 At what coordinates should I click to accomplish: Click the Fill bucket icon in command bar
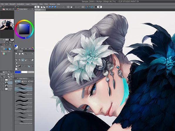71,7
